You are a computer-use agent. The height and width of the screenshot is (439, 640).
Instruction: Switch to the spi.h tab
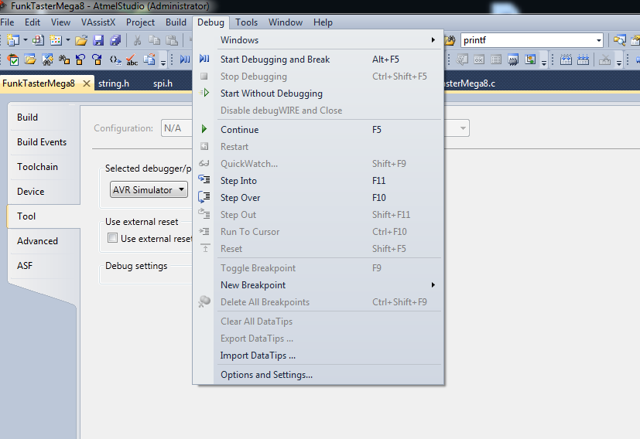click(163, 83)
